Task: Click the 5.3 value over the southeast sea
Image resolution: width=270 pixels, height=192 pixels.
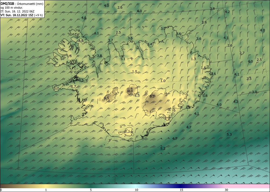Action: 229,135
